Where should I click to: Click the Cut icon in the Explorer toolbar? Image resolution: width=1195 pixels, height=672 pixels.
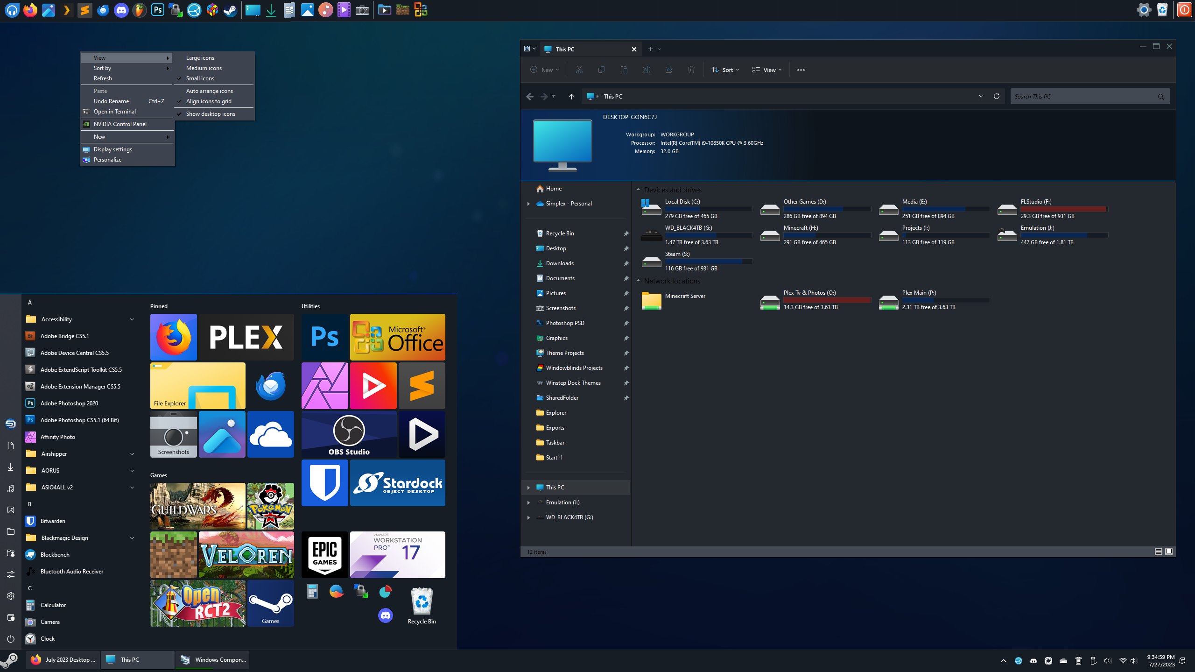[x=579, y=70]
